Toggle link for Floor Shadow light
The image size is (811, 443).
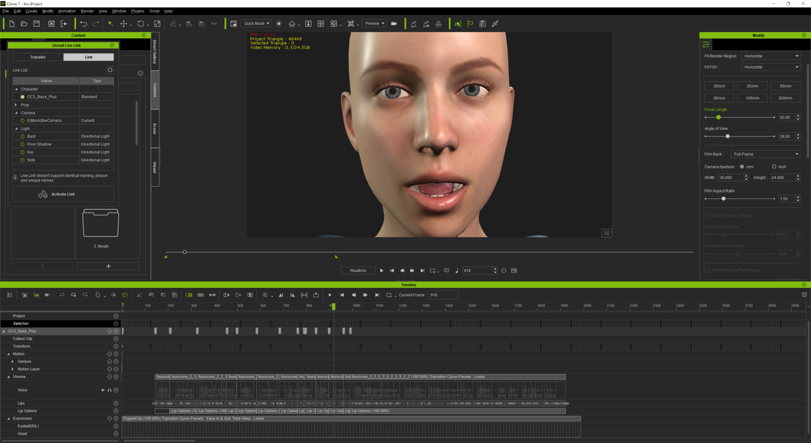(x=22, y=145)
